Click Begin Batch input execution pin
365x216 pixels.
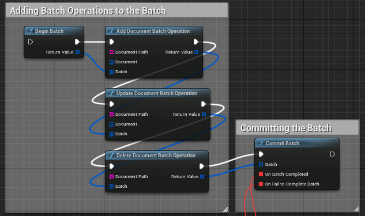coord(31,42)
